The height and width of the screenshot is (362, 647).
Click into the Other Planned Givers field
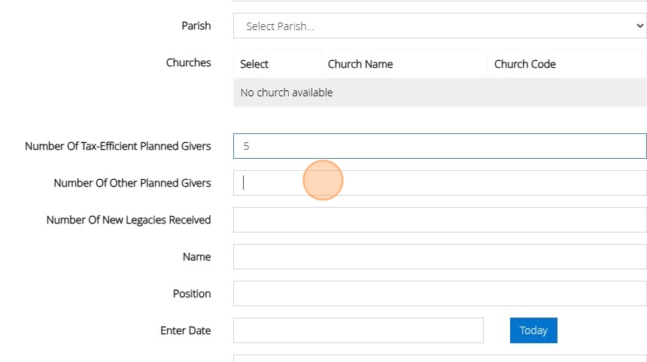(x=439, y=183)
